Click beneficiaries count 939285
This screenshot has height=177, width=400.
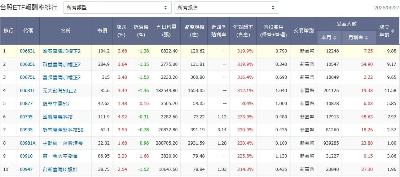[331, 143]
